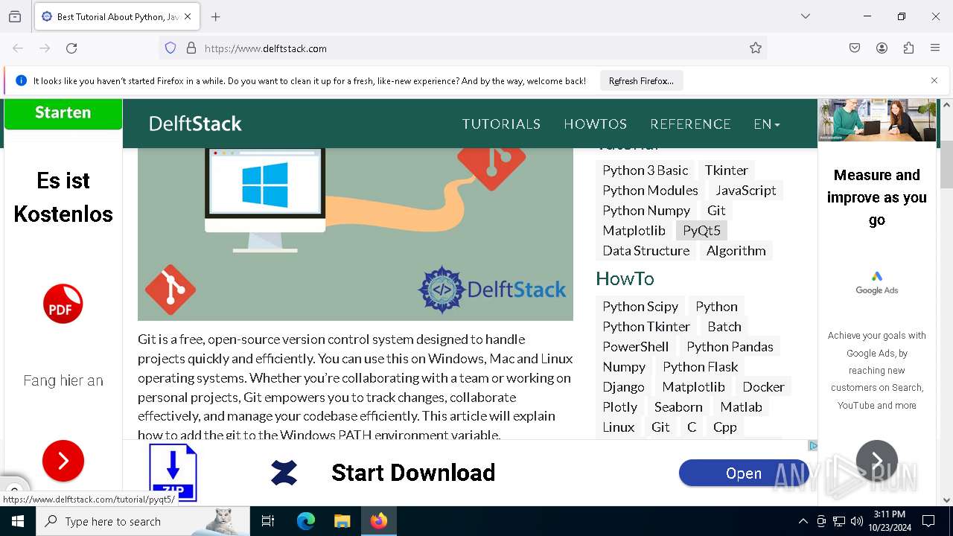953x536 pixels.
Task: Open File Explorer from the taskbar
Action: tap(342, 521)
